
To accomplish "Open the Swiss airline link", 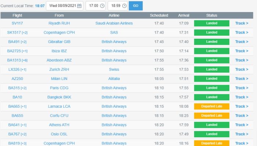I will point(114,69).
